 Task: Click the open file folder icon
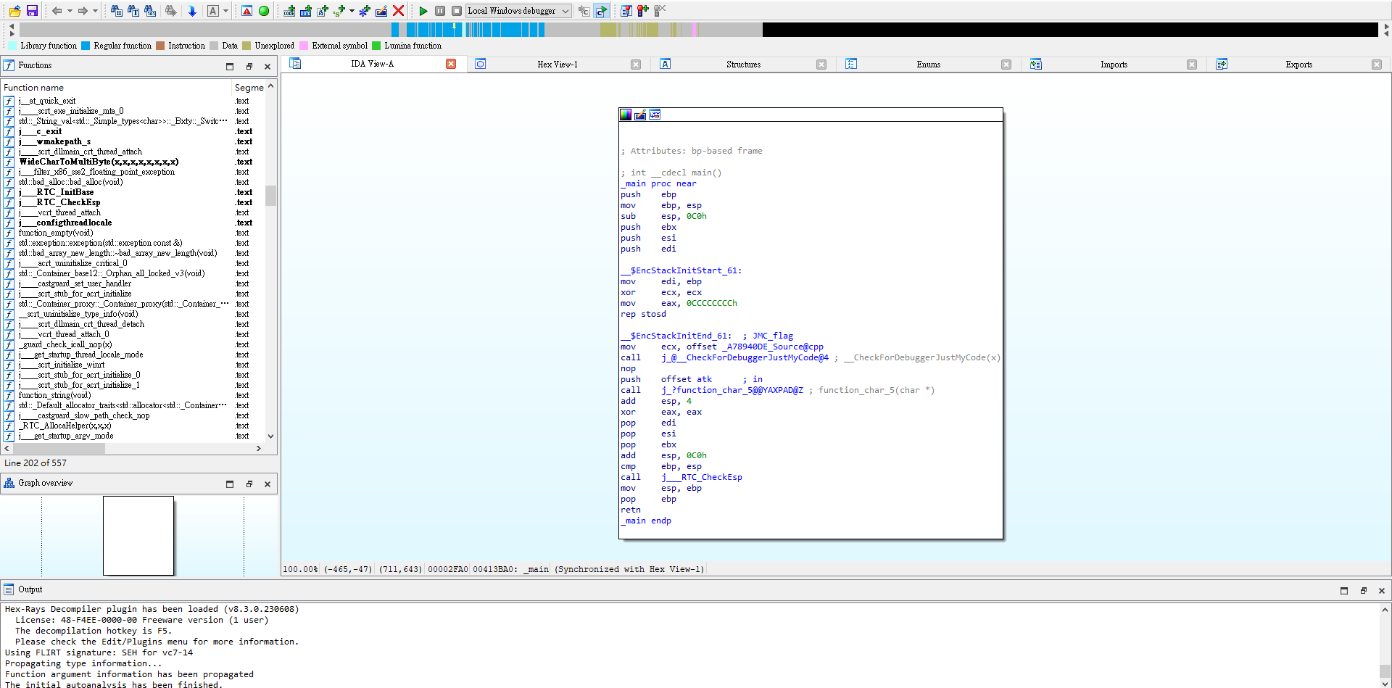point(14,11)
